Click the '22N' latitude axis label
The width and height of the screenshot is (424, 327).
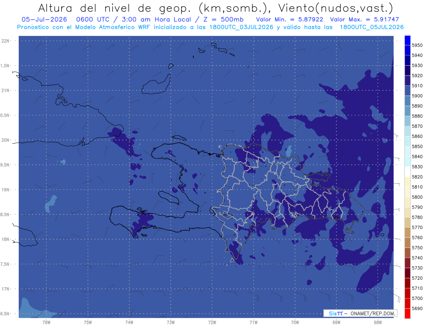[x=5, y=41]
